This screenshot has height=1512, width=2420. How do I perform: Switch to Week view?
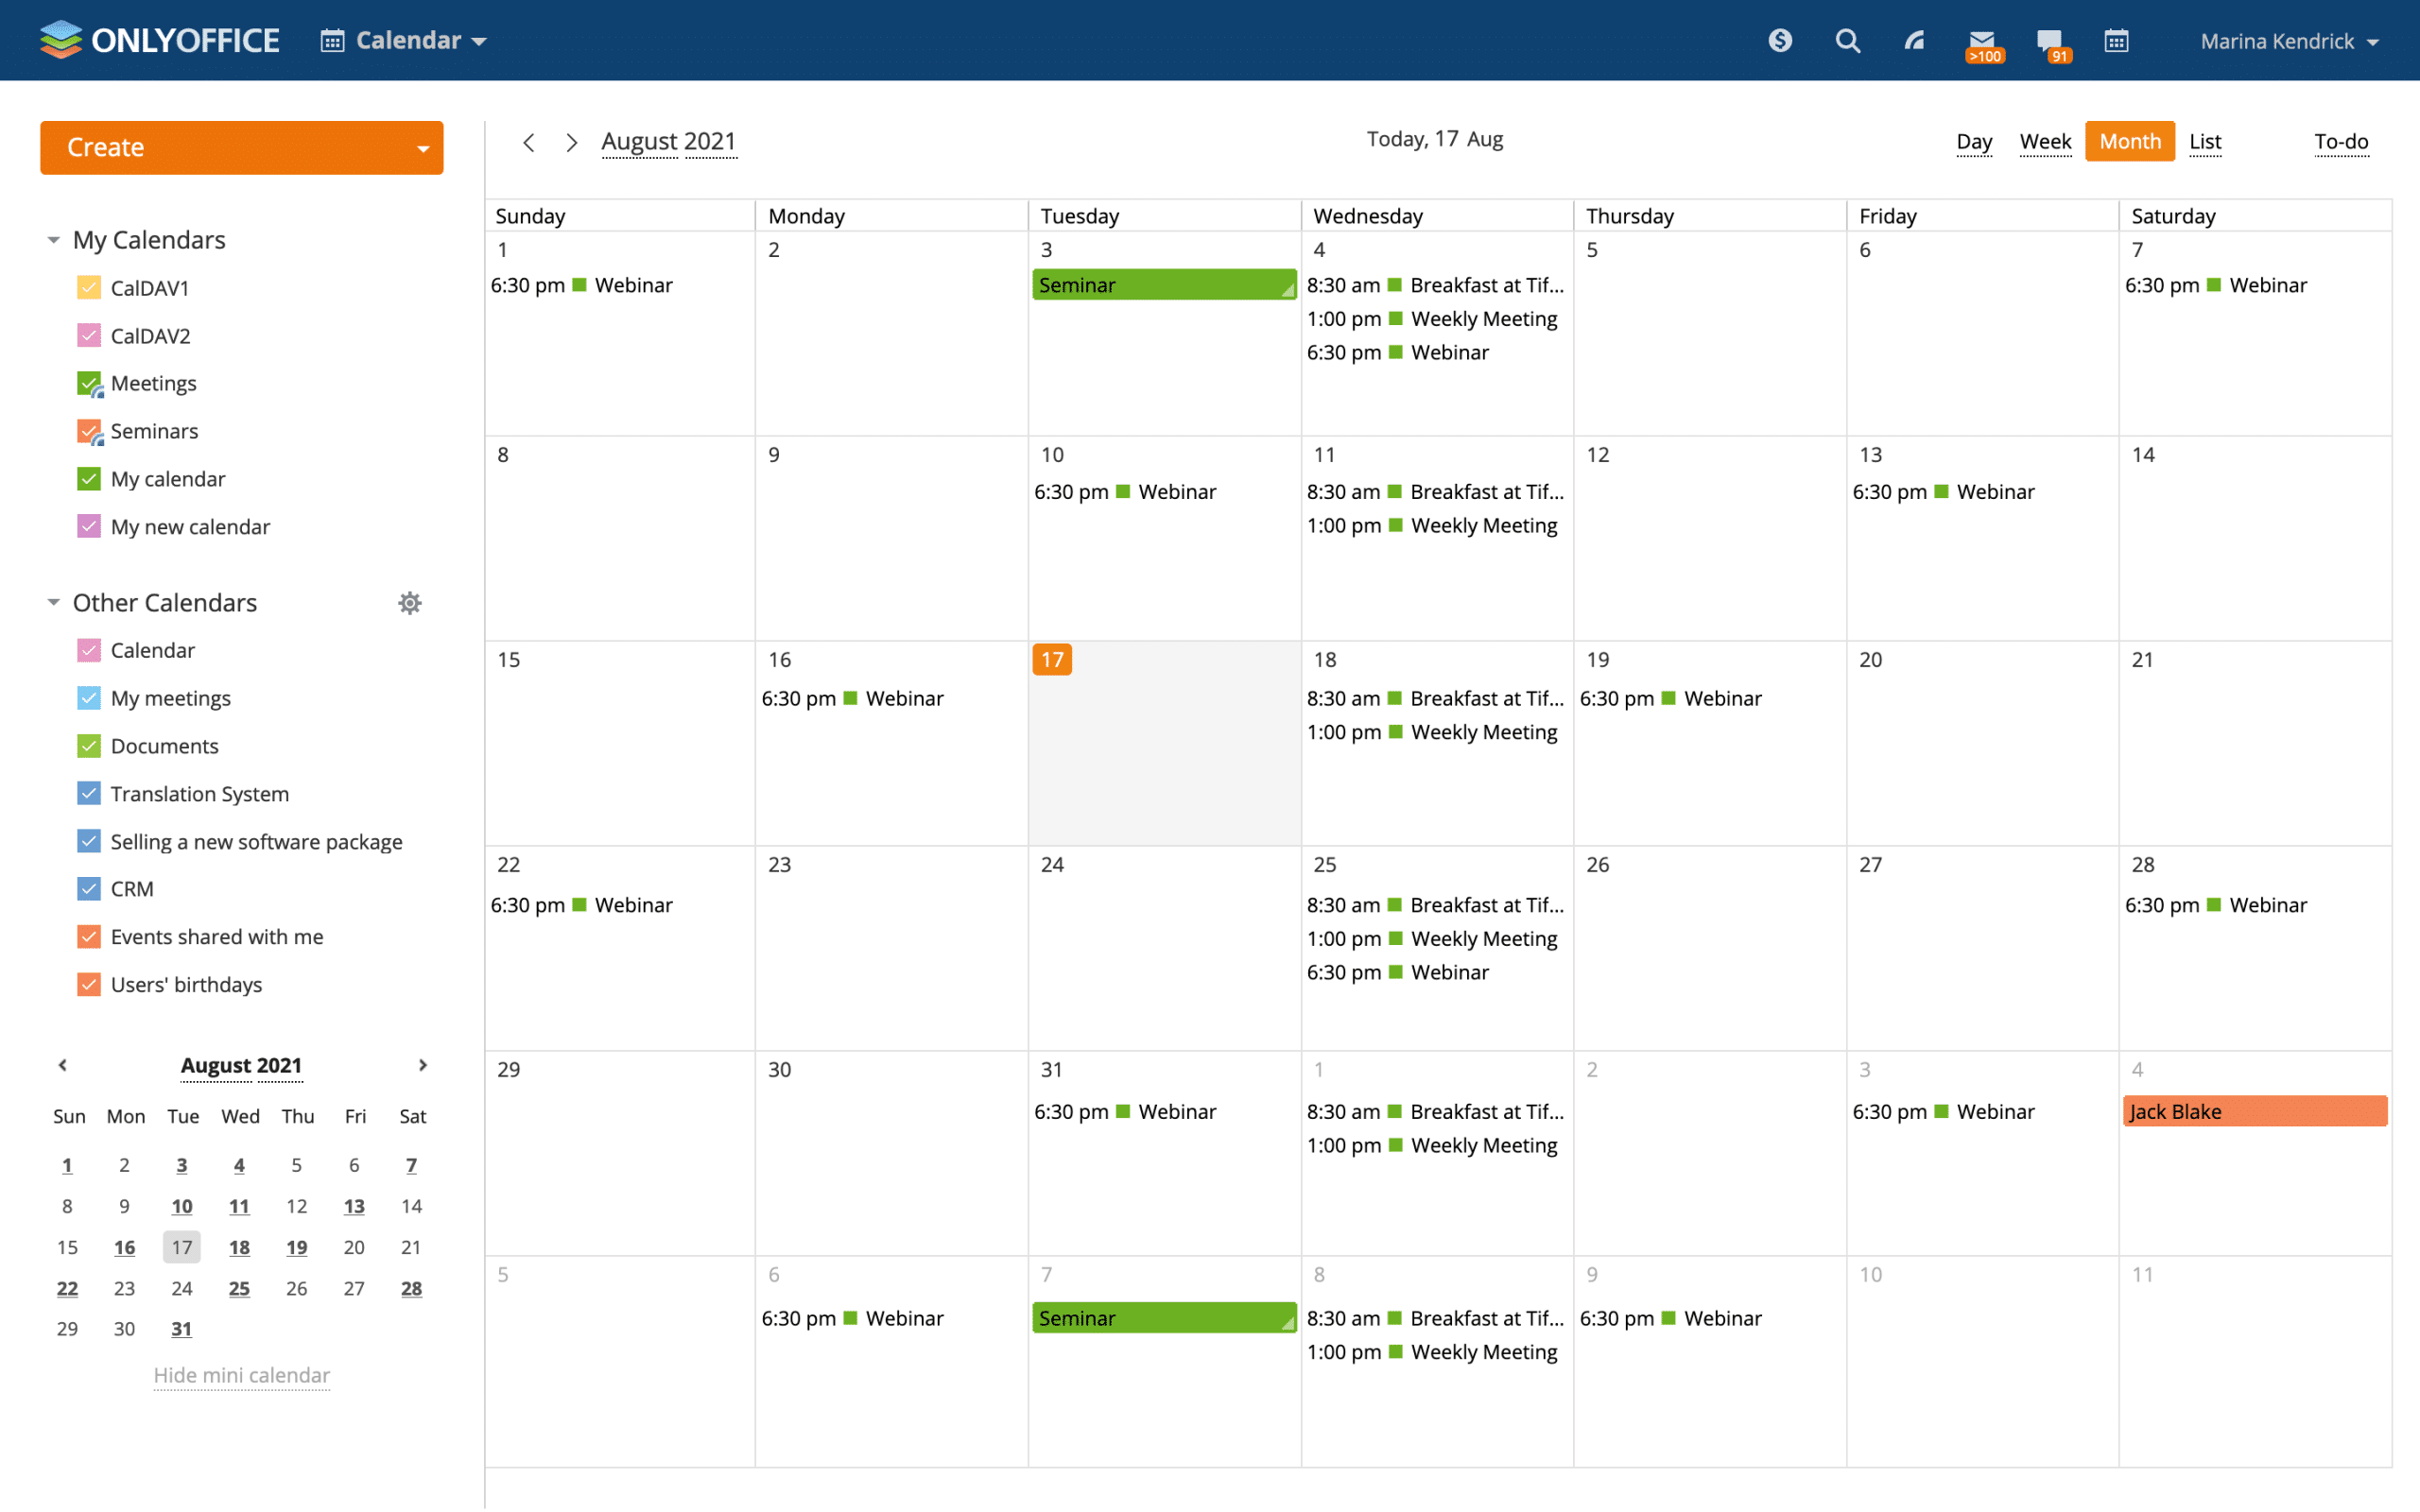[x=2044, y=141]
